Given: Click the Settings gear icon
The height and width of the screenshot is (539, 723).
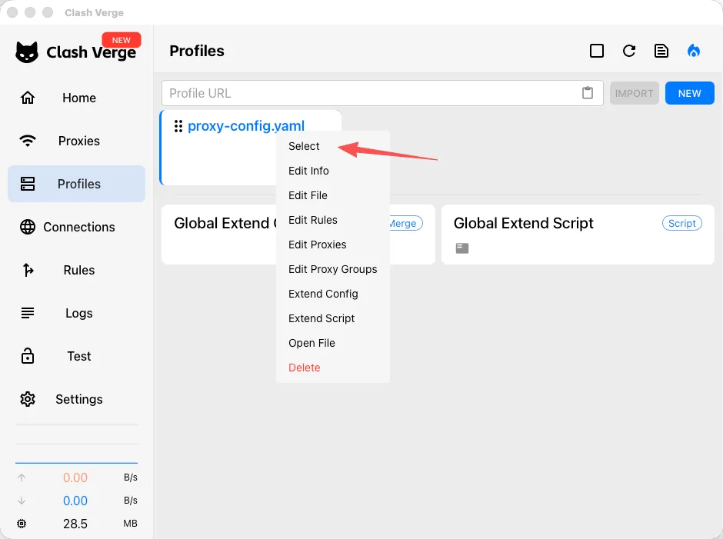Looking at the screenshot, I should (28, 399).
